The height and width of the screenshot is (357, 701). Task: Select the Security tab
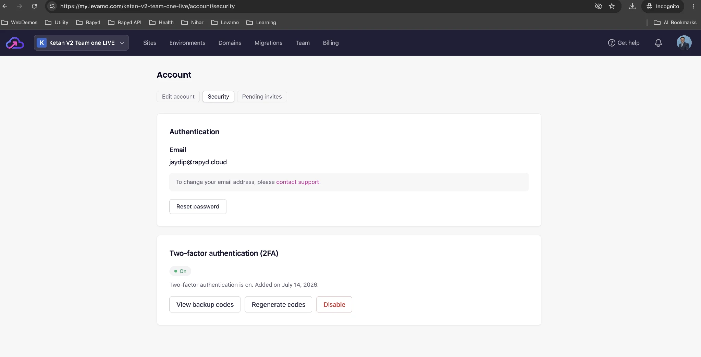(218, 97)
